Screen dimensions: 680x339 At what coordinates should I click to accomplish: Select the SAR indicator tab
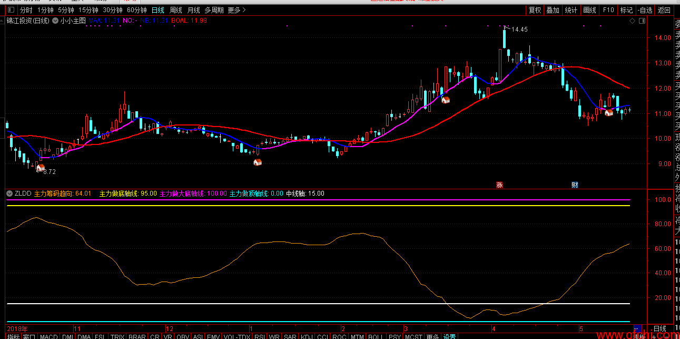(x=290, y=336)
